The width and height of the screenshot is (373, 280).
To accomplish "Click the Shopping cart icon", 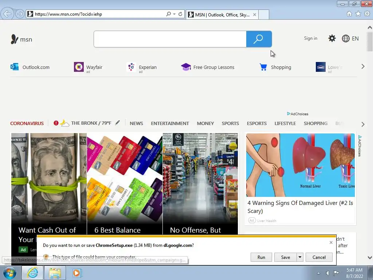I will 263,67.
